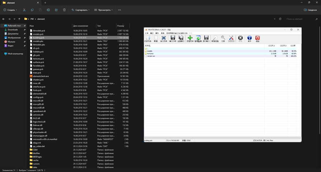
Task: Click the scissors cut icon in Explorer
Action: click(x=24, y=10)
